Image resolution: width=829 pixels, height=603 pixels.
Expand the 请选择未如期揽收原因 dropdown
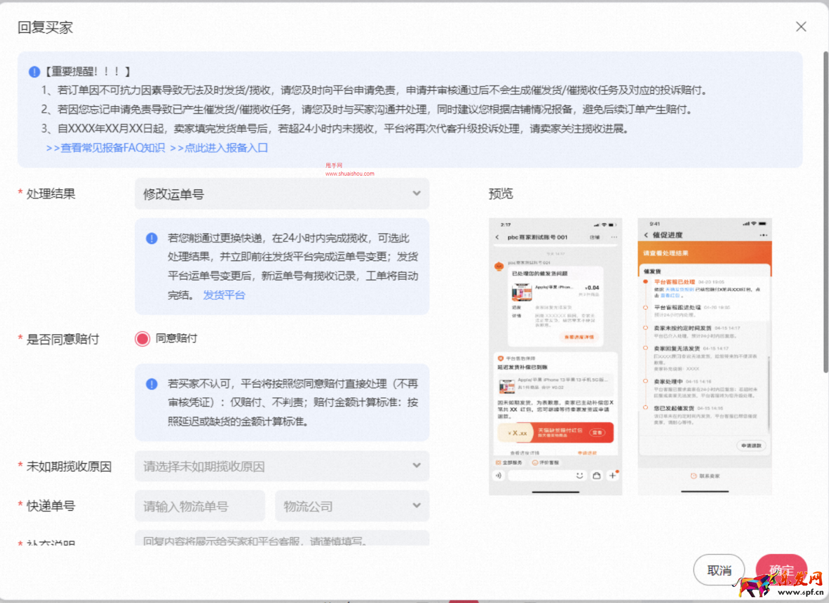282,466
